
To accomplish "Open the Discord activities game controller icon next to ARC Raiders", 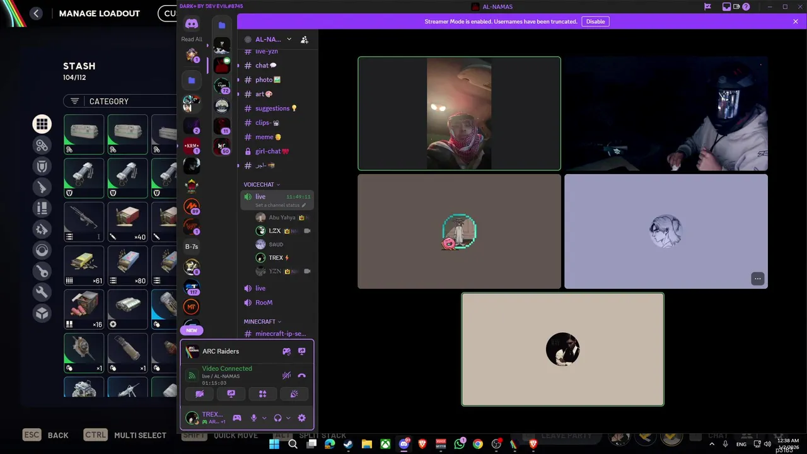I will point(287,351).
